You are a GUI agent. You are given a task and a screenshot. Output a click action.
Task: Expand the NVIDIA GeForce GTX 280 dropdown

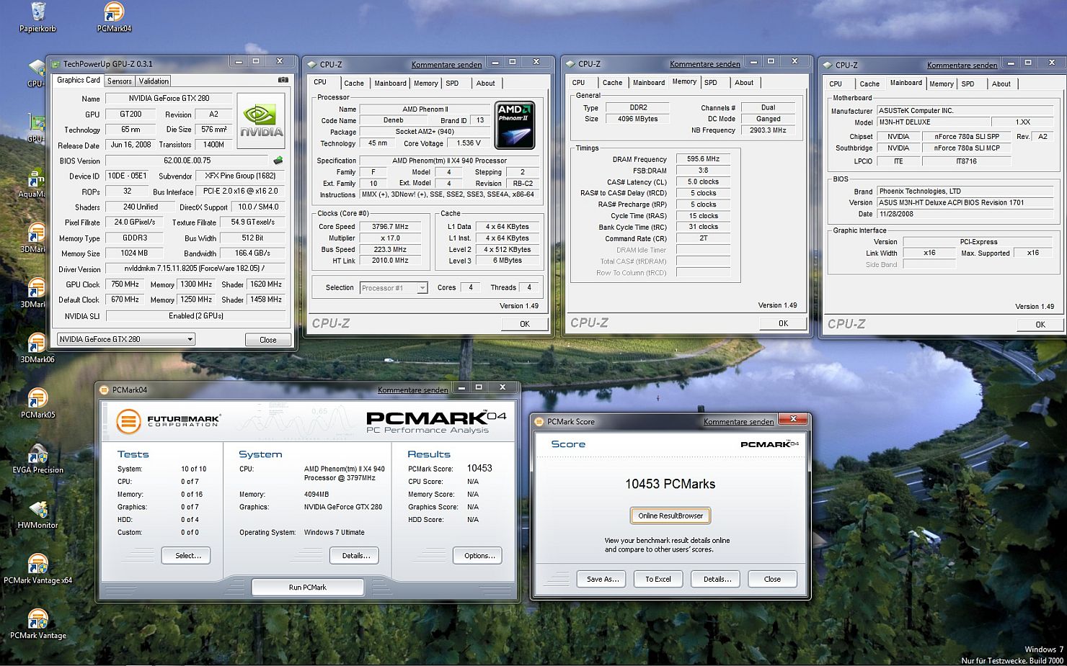[190, 339]
